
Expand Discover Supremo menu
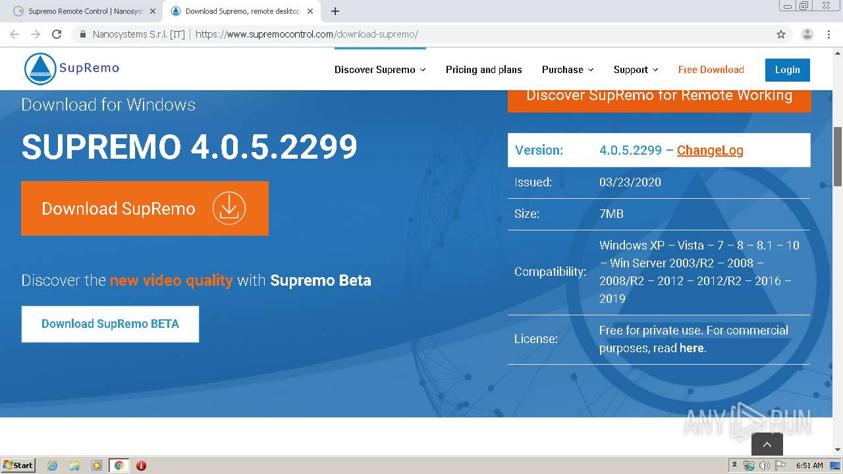380,70
